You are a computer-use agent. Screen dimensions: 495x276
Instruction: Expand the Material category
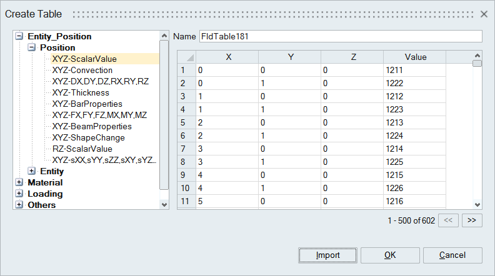click(19, 182)
